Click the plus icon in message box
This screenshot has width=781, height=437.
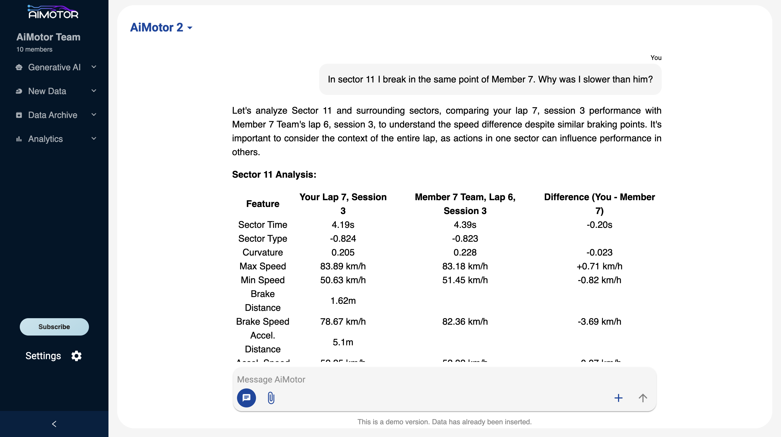coord(618,398)
